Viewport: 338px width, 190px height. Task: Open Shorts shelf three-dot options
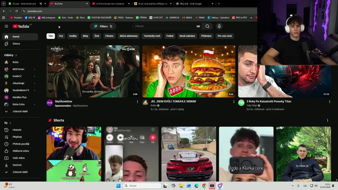pyautogui.click(x=327, y=120)
